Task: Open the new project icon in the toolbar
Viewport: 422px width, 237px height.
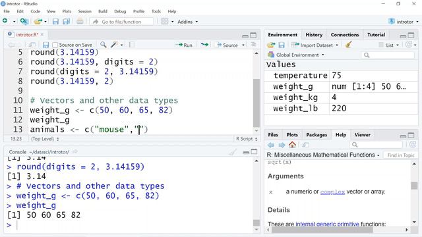Action: (24, 21)
